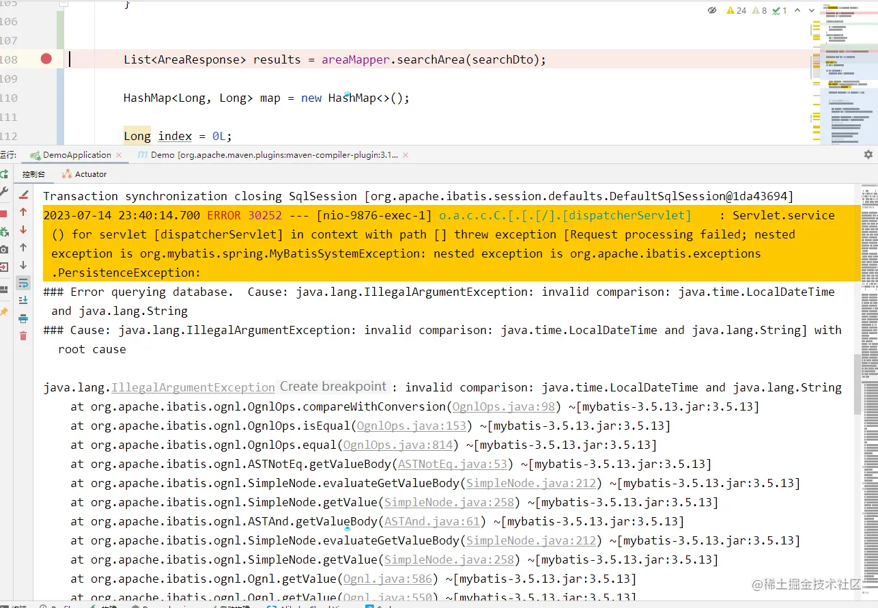This screenshot has height=608, width=878.
Task: Click the 'new' keyword on the HashMap line
Action: coord(311,98)
